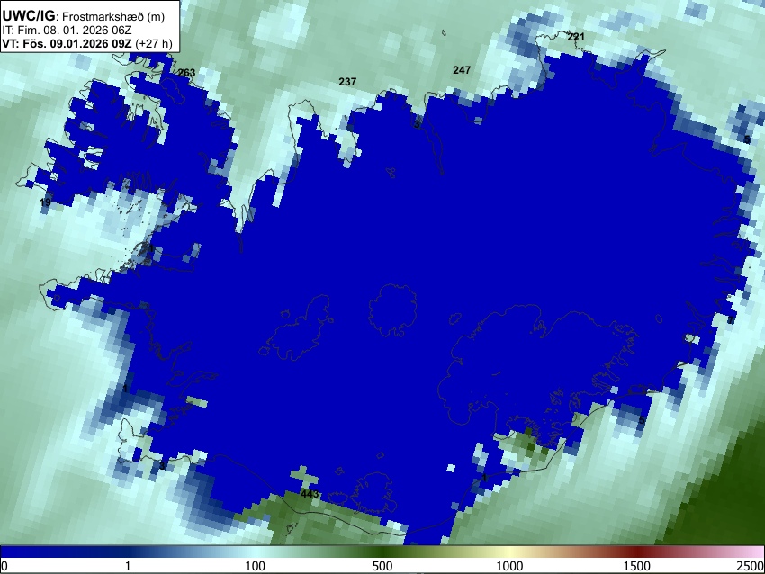Click the map value 19 on the west coast

click(x=45, y=202)
